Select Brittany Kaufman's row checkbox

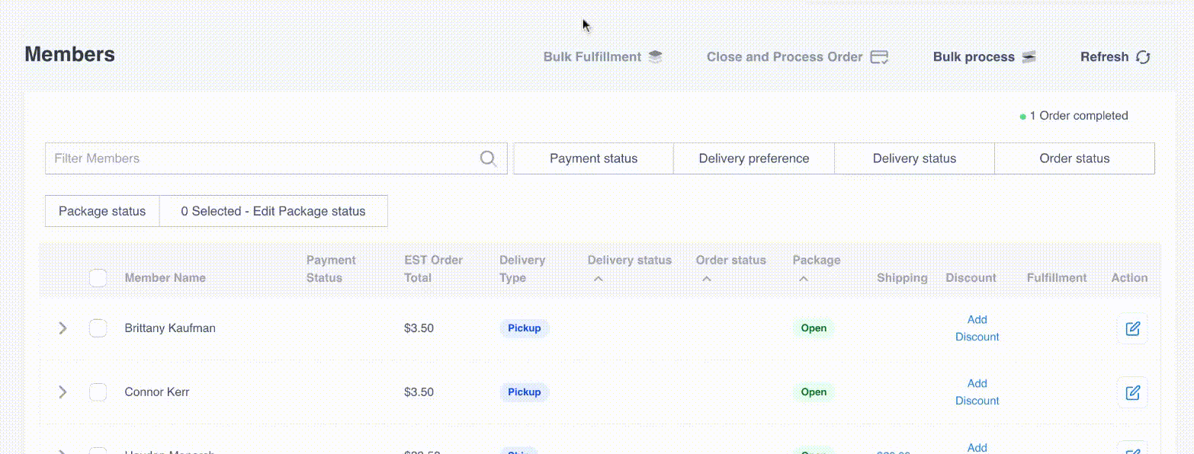pos(98,328)
